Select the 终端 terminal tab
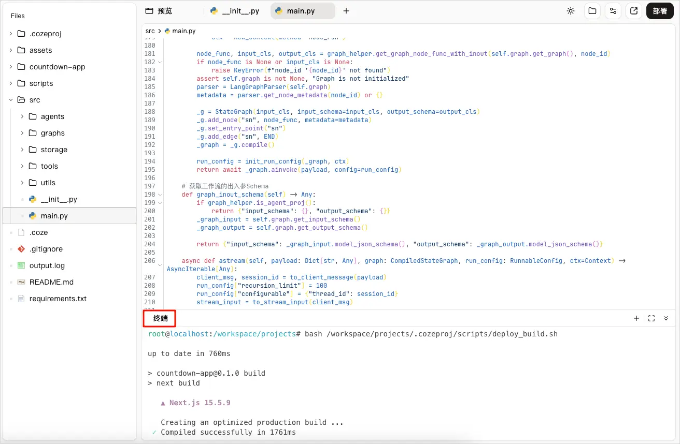Image resolution: width=680 pixels, height=444 pixels. (x=160, y=318)
